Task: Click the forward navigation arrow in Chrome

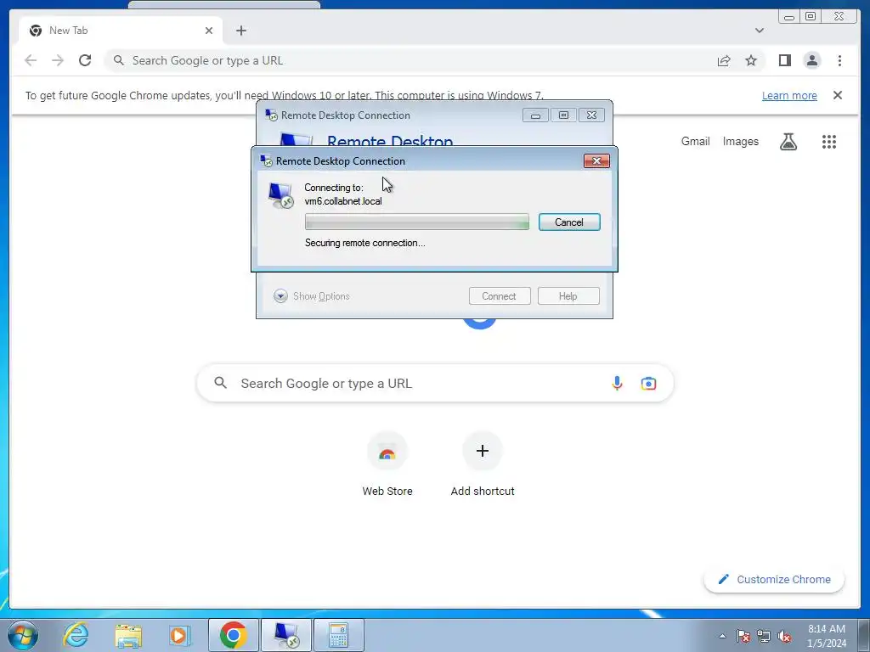Action: click(x=58, y=60)
